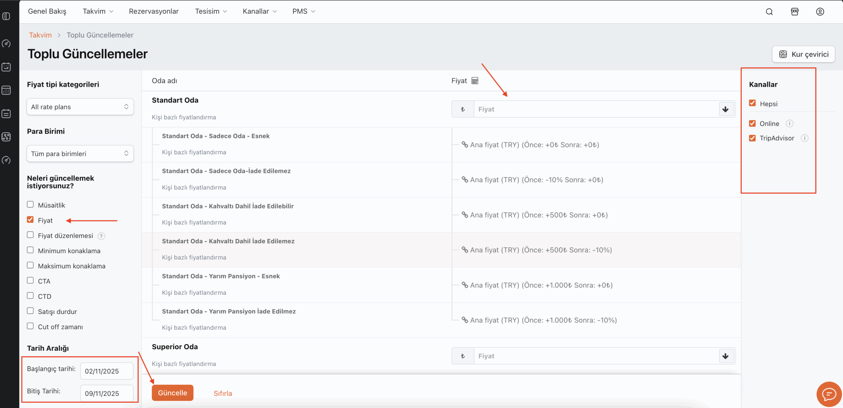Viewport: 843px width, 408px height.
Task: Click the Sıfırla reset link
Action: (x=223, y=393)
